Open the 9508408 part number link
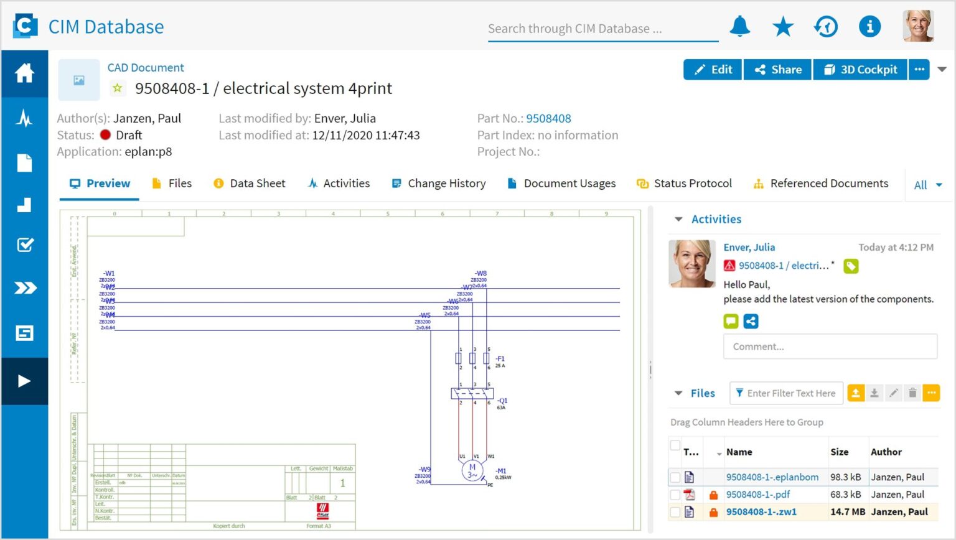Screen dimensions: 956x540 (x=548, y=118)
